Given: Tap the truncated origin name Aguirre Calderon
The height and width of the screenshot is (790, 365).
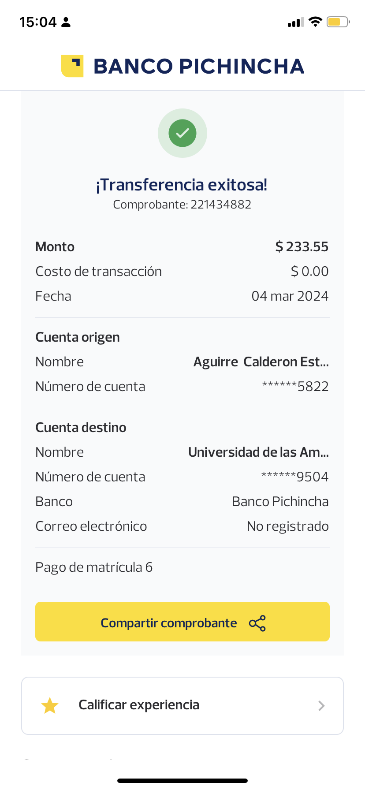Looking at the screenshot, I should [x=261, y=362].
